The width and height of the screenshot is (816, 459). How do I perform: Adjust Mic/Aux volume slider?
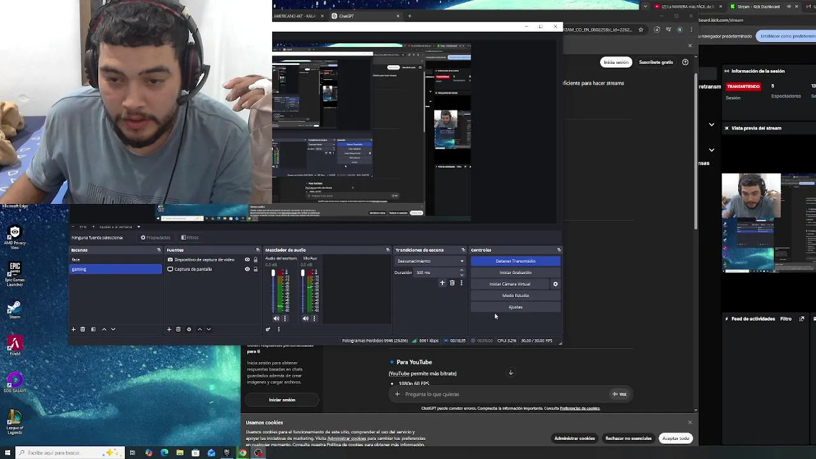coord(303,291)
